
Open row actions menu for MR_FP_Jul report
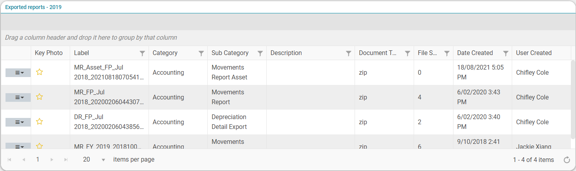pos(18,97)
